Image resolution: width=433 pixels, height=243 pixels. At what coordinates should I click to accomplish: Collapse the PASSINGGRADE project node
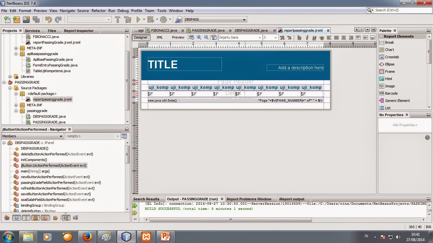(4, 82)
